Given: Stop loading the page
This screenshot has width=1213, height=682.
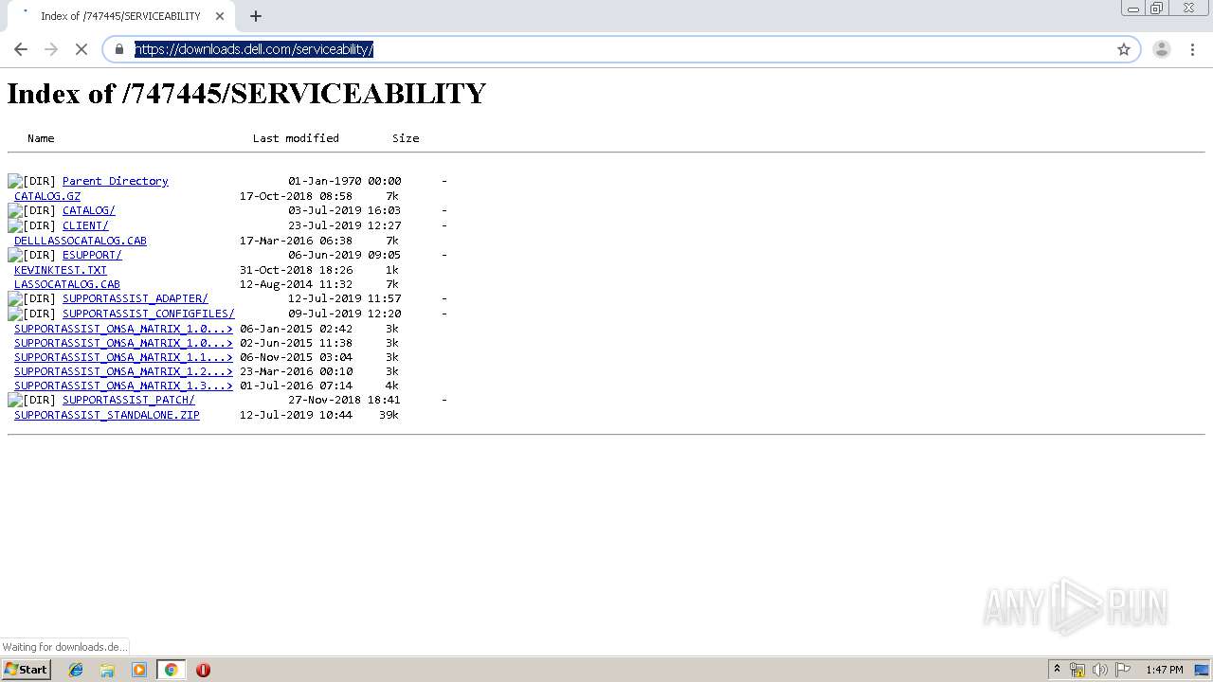Looking at the screenshot, I should point(81,49).
